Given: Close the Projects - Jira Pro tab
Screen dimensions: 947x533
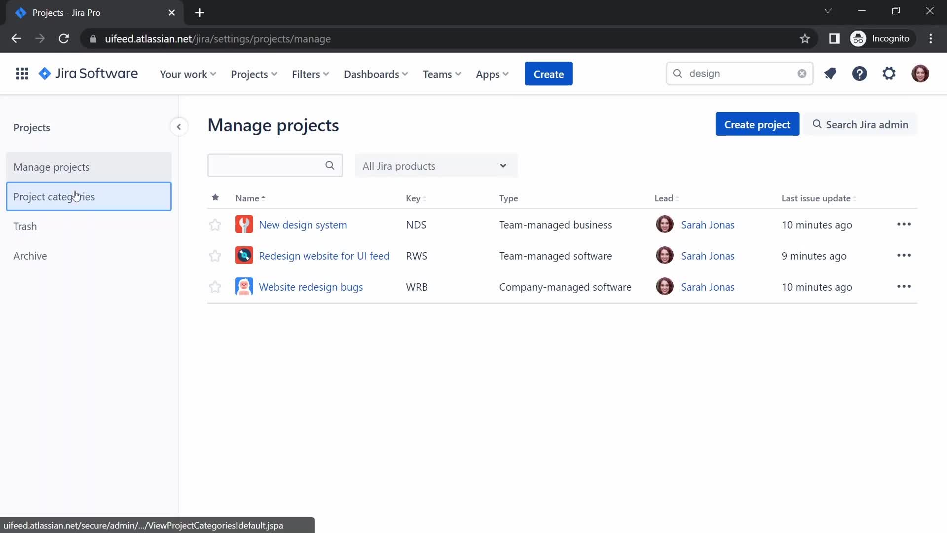Looking at the screenshot, I should 172,13.
